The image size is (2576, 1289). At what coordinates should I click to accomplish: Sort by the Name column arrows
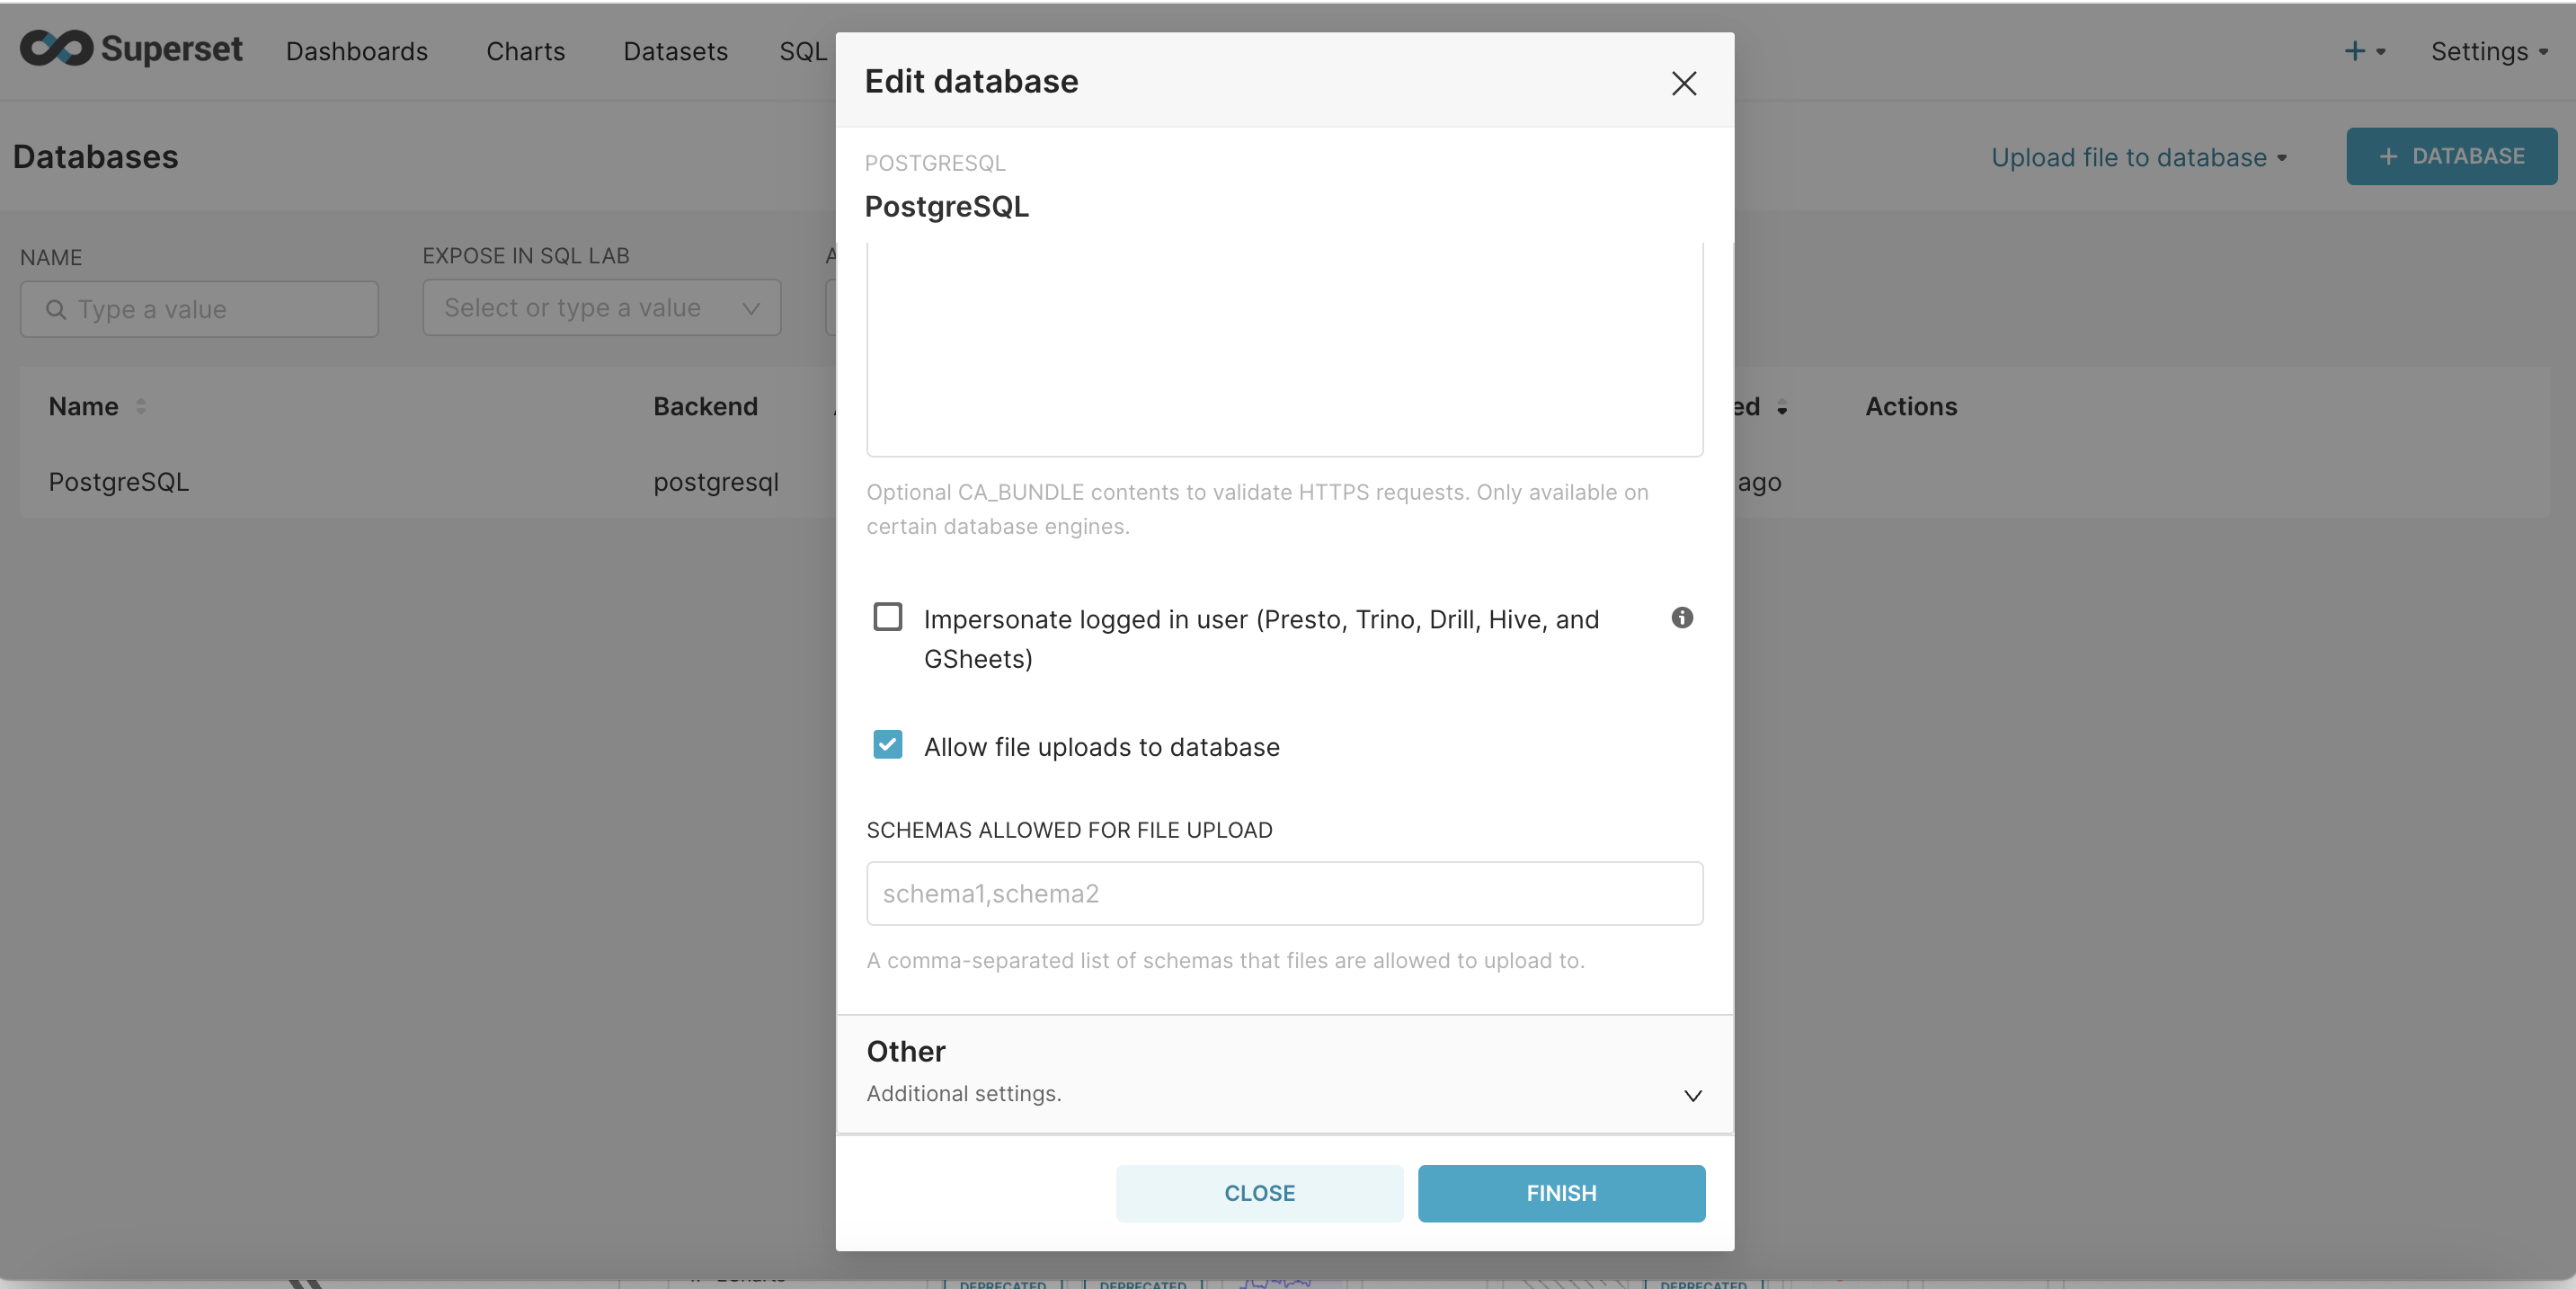point(141,406)
